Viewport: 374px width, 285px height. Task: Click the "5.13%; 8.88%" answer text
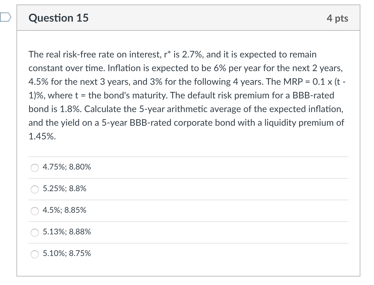pyautogui.click(x=67, y=232)
